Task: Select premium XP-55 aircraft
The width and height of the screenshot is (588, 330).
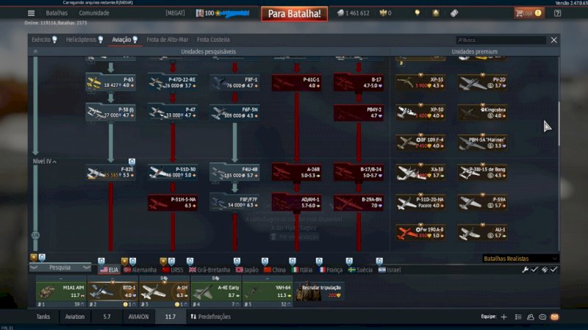Action: point(420,82)
